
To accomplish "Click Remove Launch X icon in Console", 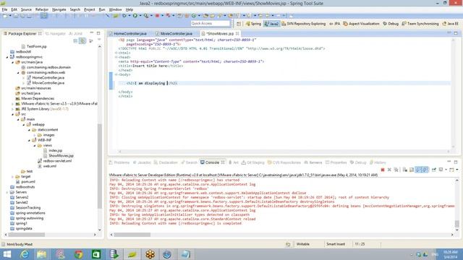I will [x=389, y=170].
